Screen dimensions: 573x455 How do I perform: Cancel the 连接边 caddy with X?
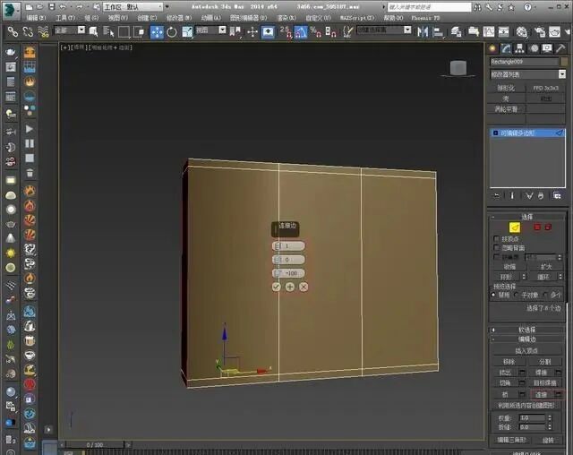tap(304, 287)
